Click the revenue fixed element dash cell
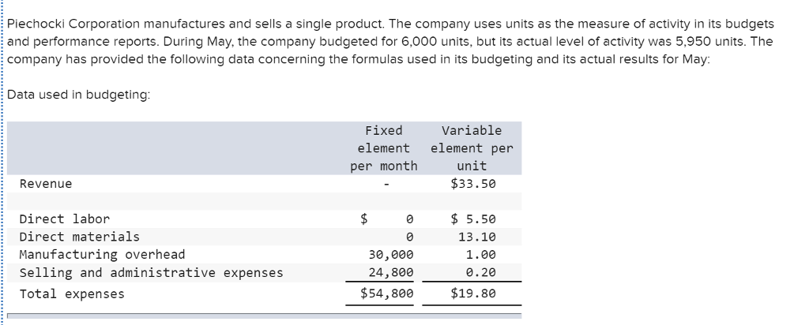809x325 pixels. pyautogui.click(x=386, y=185)
